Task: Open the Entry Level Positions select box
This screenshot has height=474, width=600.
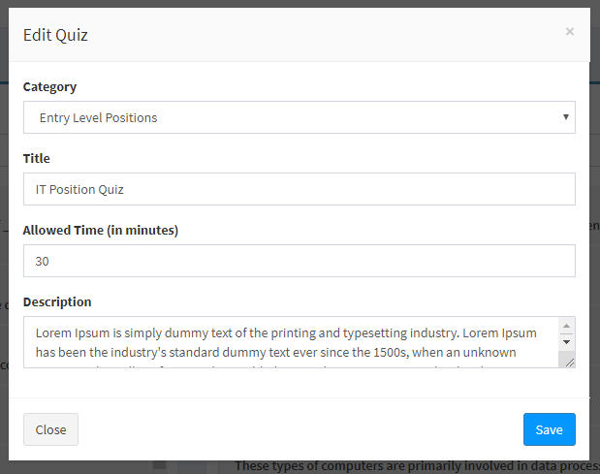Action: pyautogui.click(x=291, y=117)
